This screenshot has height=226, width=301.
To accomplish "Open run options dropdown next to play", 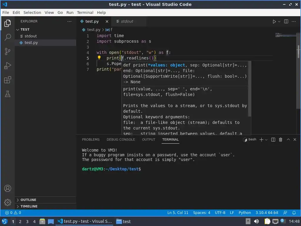I will (279, 21).
